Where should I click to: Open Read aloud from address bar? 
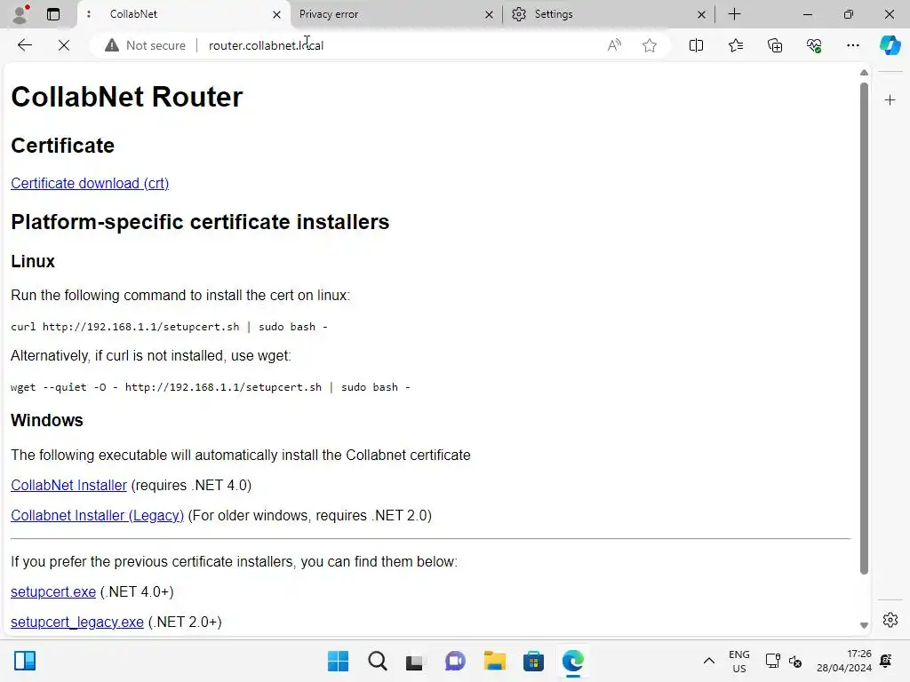pyautogui.click(x=614, y=45)
